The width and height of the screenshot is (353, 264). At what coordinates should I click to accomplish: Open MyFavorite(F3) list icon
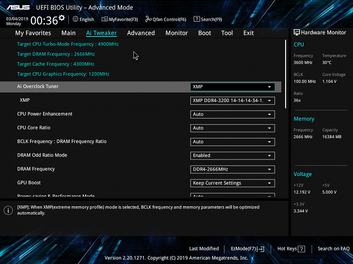pyautogui.click(x=105, y=19)
